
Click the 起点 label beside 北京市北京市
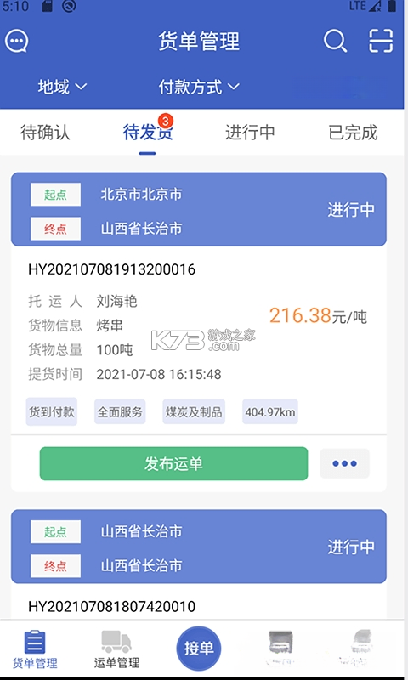click(55, 195)
